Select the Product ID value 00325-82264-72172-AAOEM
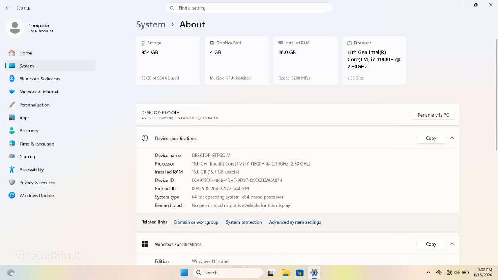Image resolution: width=498 pixels, height=280 pixels. (x=220, y=189)
